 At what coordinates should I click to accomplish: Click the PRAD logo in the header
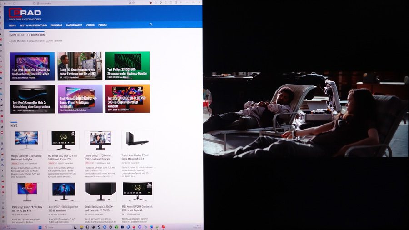pos(25,14)
